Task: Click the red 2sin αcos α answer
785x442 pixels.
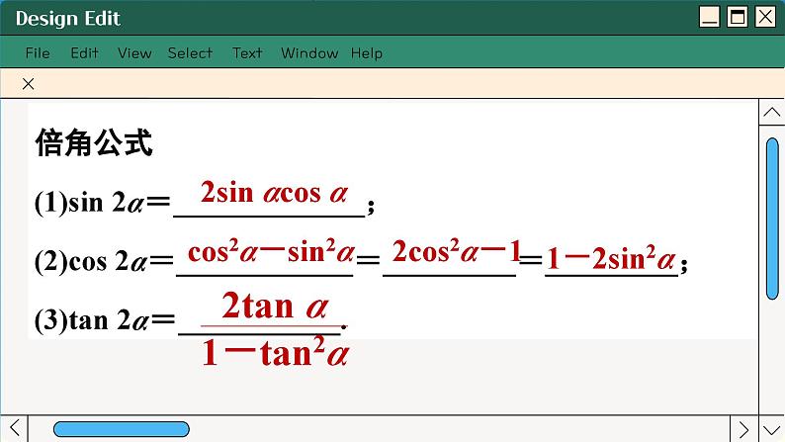Action: pos(274,193)
